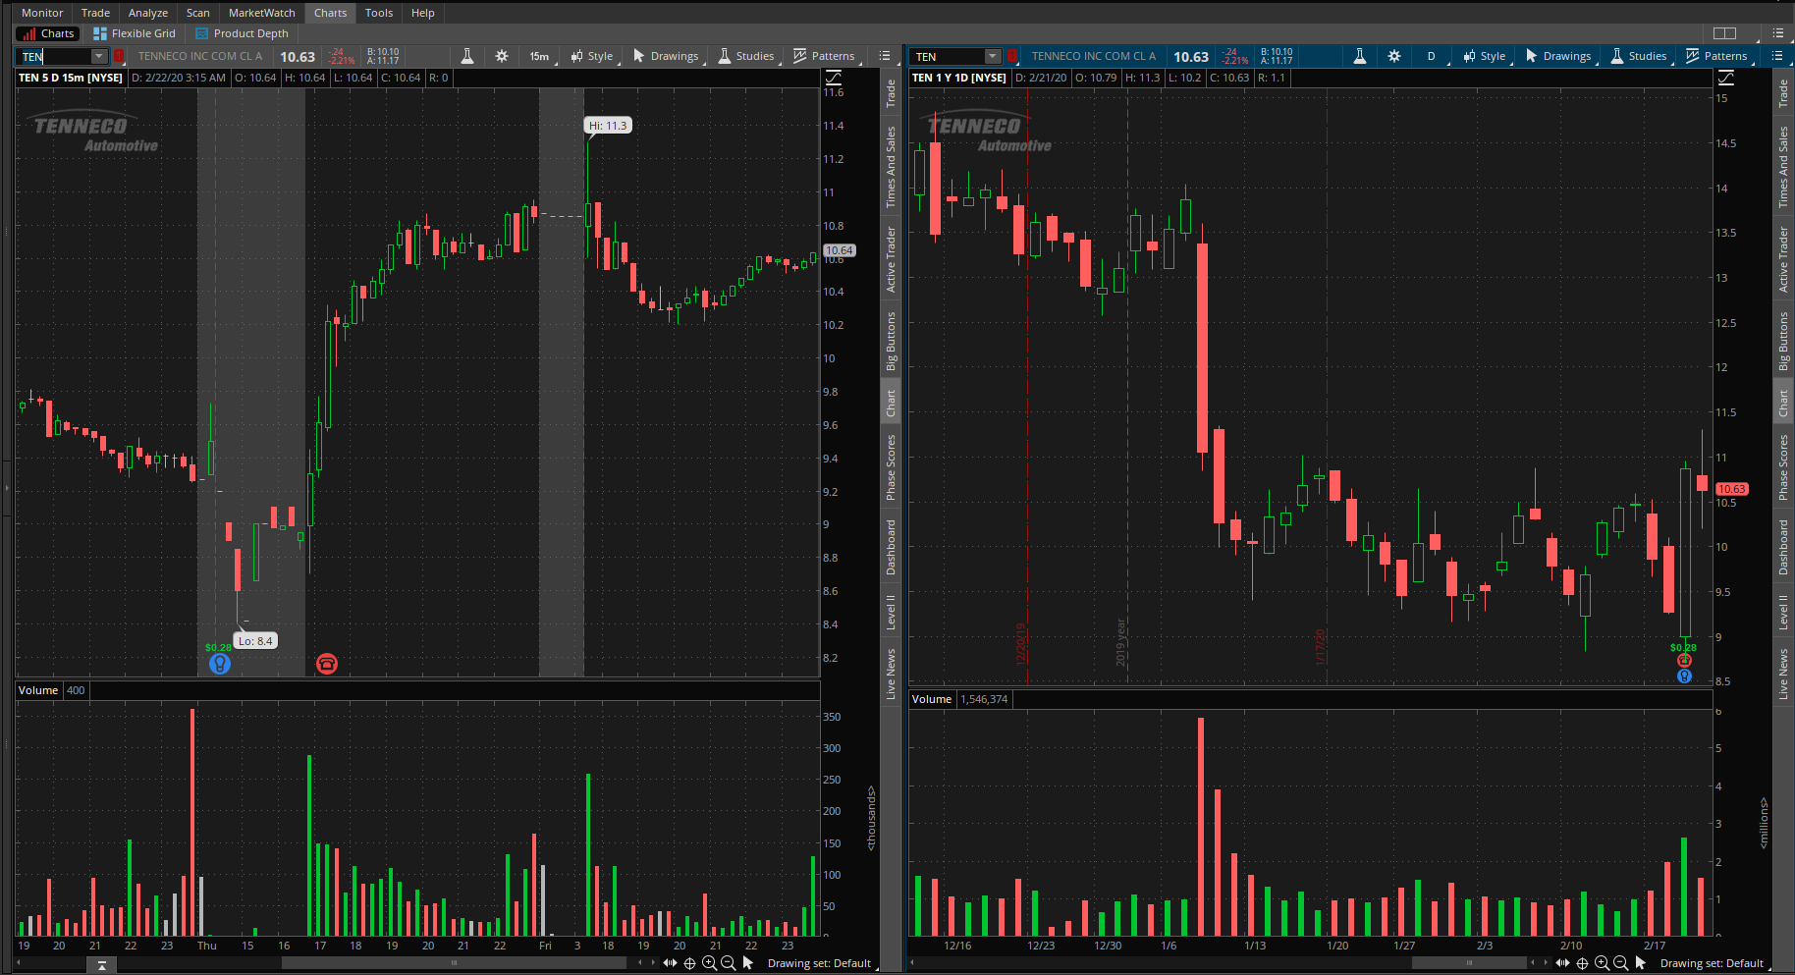Toggle the Times And Sales panel on the left chart

pos(891,167)
